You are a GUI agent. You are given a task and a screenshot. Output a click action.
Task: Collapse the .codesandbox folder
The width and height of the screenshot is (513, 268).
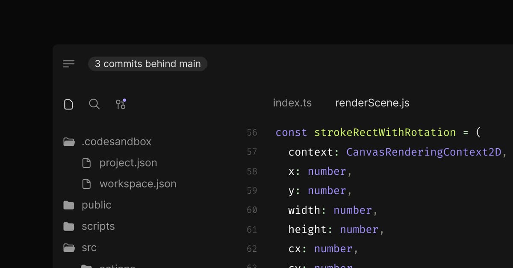(117, 141)
